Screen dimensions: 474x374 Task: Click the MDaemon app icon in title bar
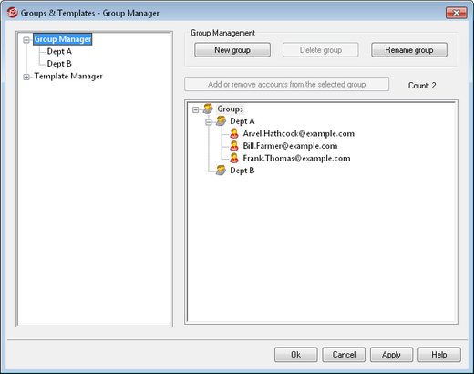13,13
